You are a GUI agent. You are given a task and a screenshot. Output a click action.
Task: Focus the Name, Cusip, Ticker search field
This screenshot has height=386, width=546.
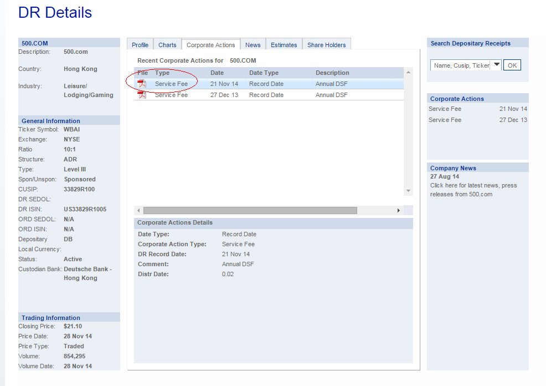click(x=461, y=65)
